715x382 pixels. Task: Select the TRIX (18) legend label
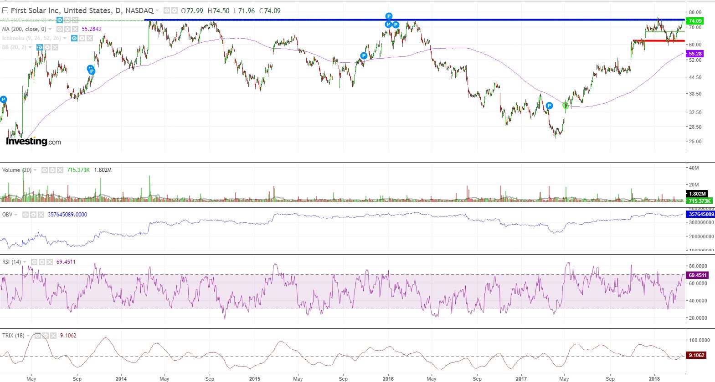(x=14, y=336)
